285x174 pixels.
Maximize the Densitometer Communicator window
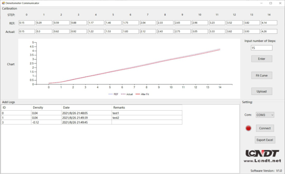click(x=271, y=3)
